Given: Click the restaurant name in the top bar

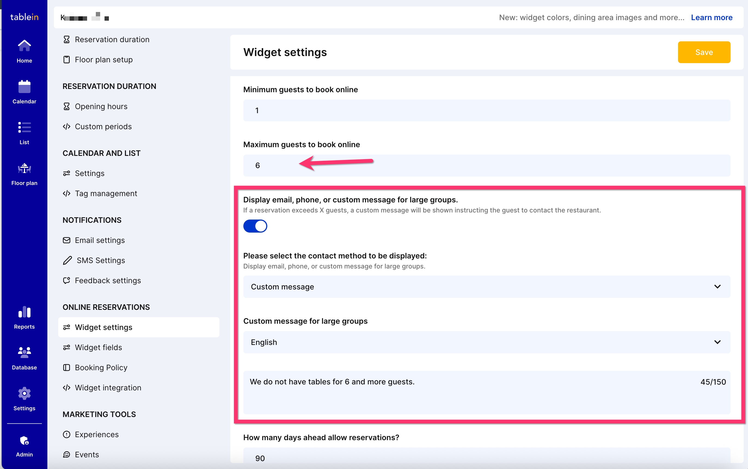Looking at the screenshot, I should [85, 17].
